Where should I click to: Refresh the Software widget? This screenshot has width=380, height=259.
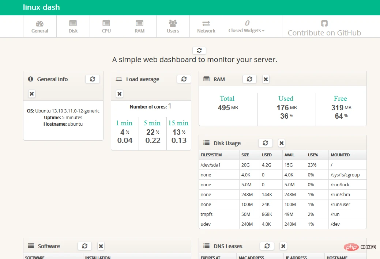click(84, 246)
